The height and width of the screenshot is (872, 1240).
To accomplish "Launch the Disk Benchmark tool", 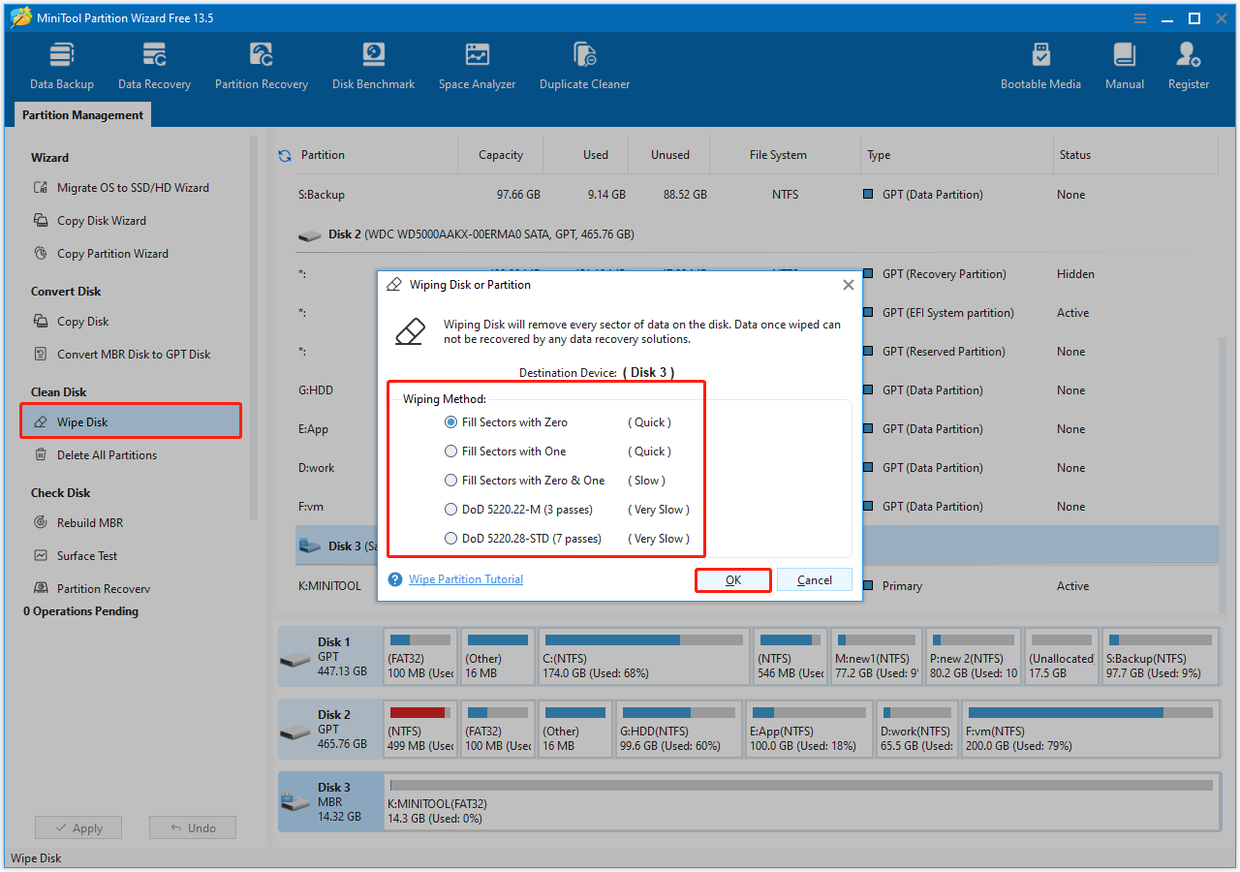I will 373,64.
